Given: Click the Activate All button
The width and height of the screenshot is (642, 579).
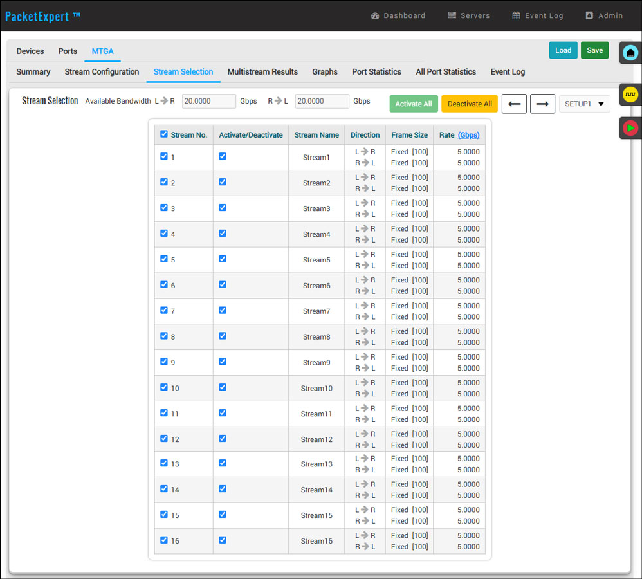Looking at the screenshot, I should (x=414, y=104).
